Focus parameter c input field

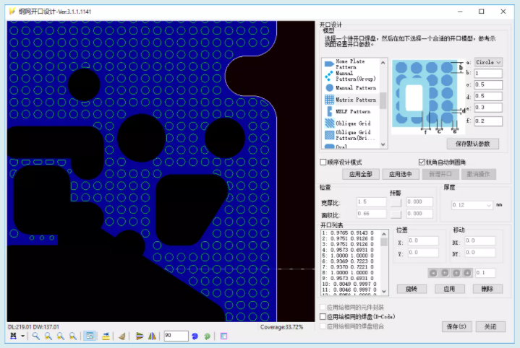488,84
